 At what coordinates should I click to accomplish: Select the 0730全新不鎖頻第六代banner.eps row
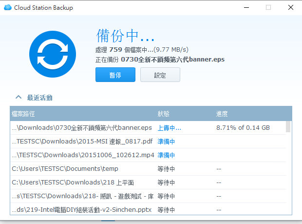coord(148,128)
